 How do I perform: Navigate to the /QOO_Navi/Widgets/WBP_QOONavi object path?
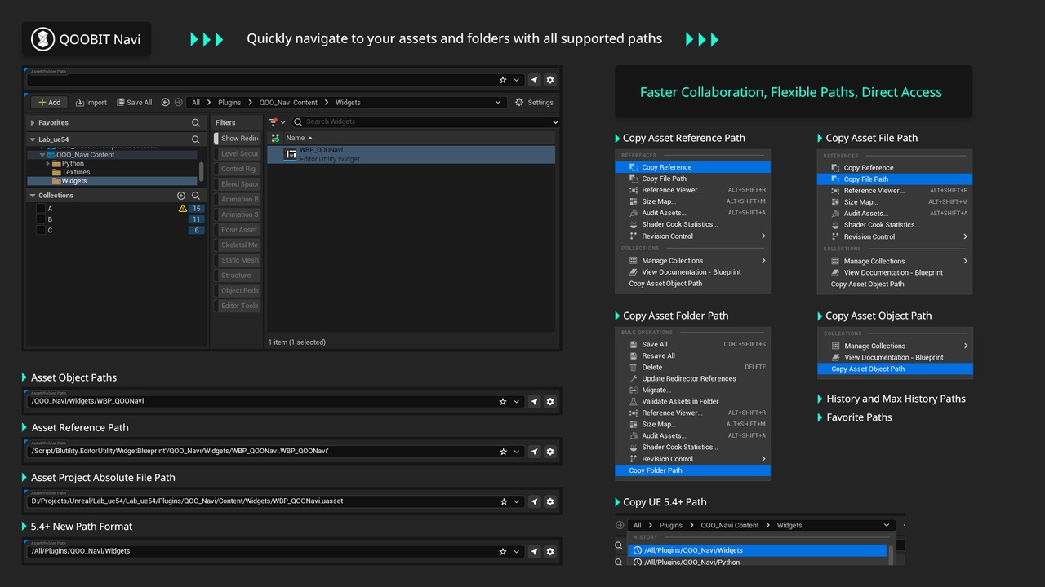(534, 401)
